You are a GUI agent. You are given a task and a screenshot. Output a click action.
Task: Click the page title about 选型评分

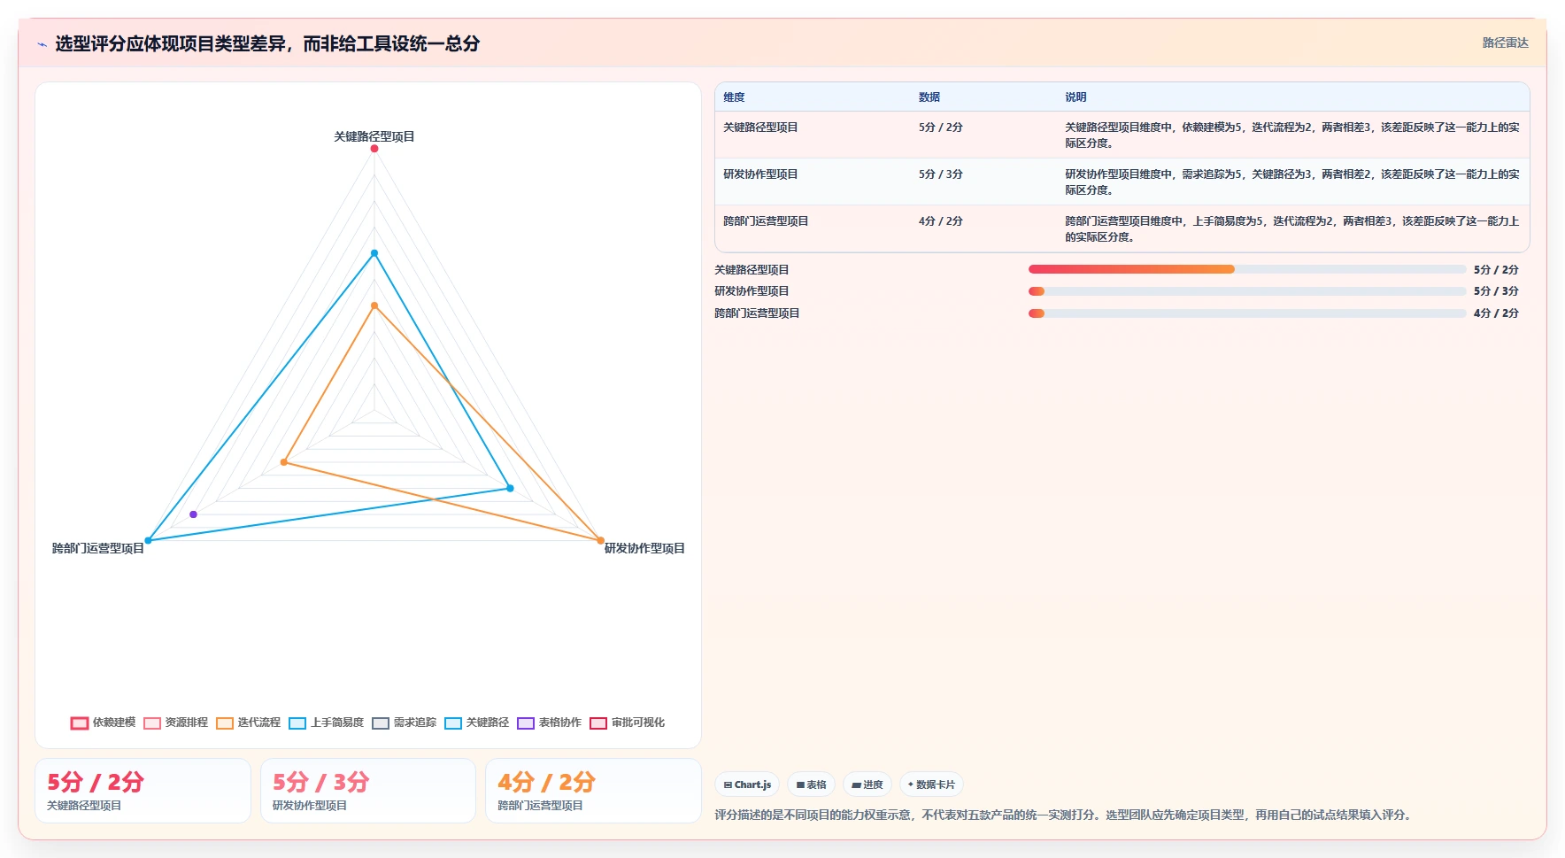(x=267, y=43)
